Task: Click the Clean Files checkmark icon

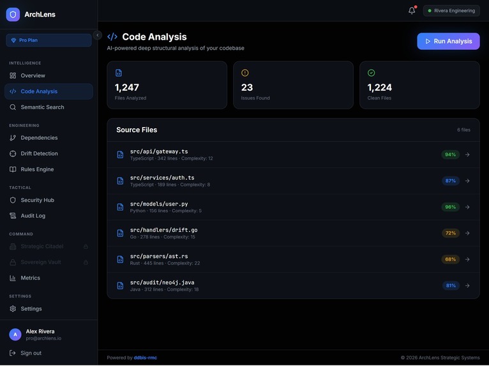Action: (x=371, y=73)
